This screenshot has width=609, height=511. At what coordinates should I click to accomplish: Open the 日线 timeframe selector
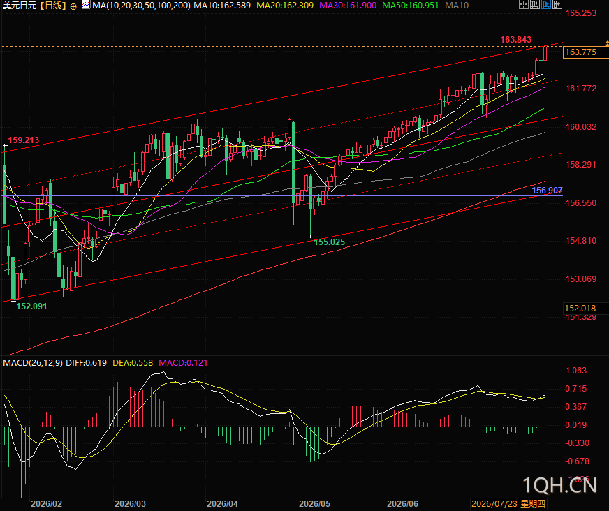(54, 6)
